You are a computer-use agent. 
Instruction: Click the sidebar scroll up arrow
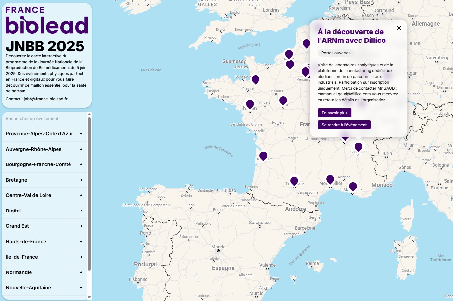coord(89,114)
